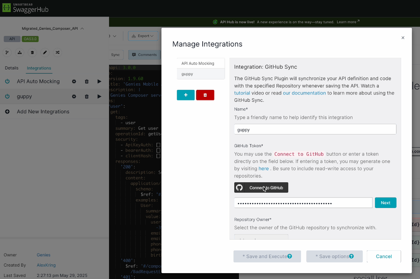Click the Sync button behind the dialog
Viewport: 420px width, 279px height.
tap(116, 55)
